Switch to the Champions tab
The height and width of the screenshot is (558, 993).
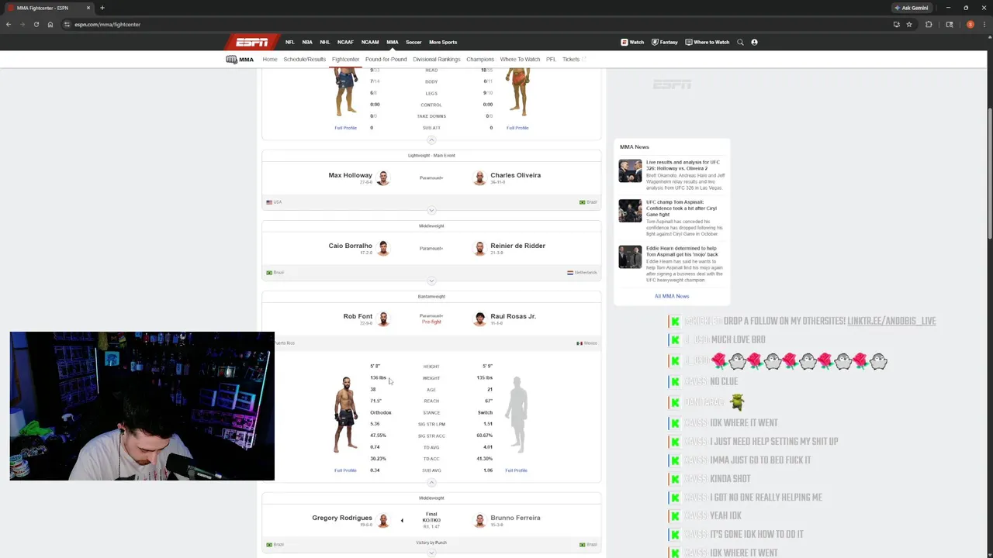pyautogui.click(x=480, y=59)
